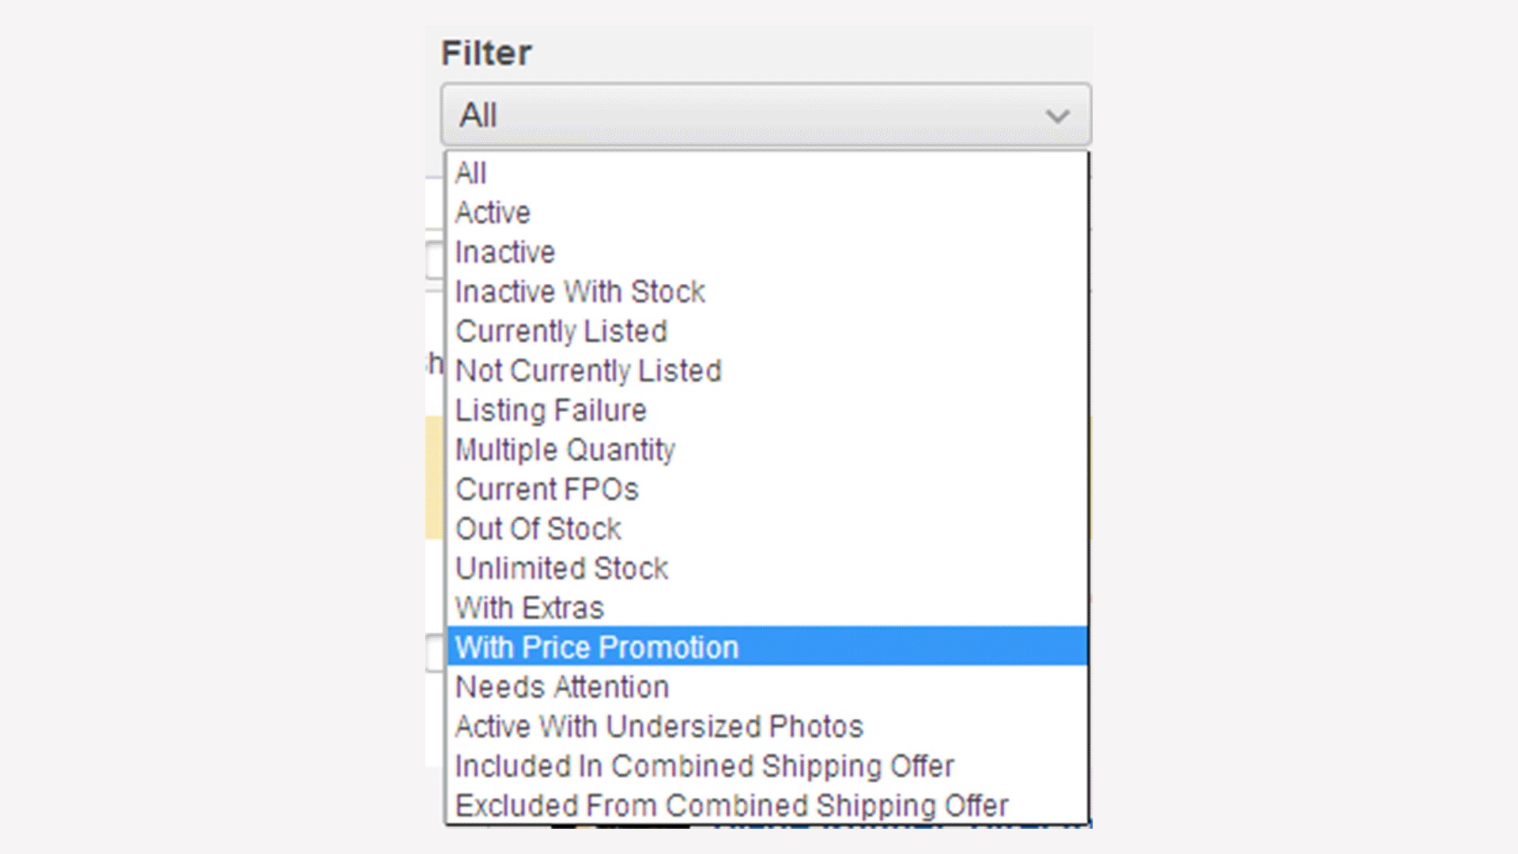The width and height of the screenshot is (1518, 854).
Task: Click the Filter label above the dropdown
Action: point(487,52)
